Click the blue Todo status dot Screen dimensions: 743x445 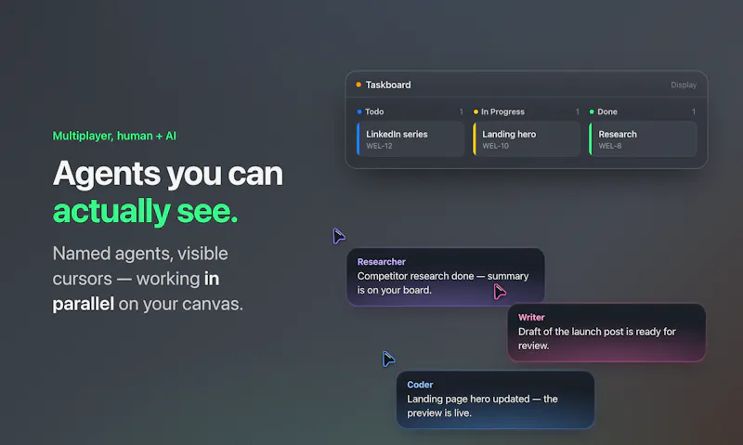(x=359, y=111)
